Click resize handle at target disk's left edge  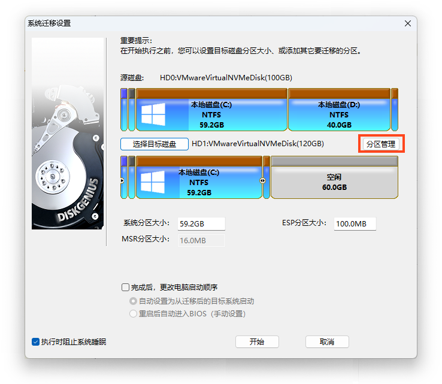[122, 180]
